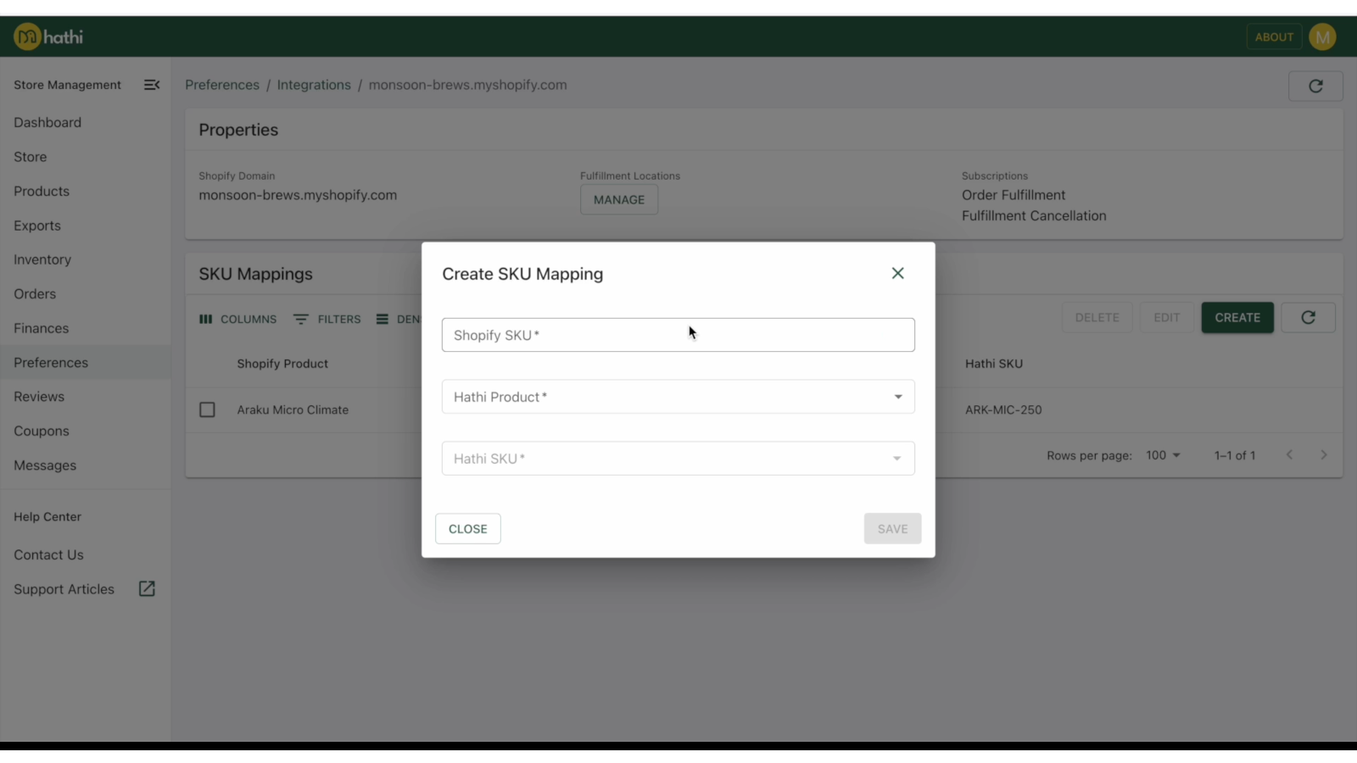Collapse the Store Management sidebar
This screenshot has height=763, width=1357.
(152, 85)
